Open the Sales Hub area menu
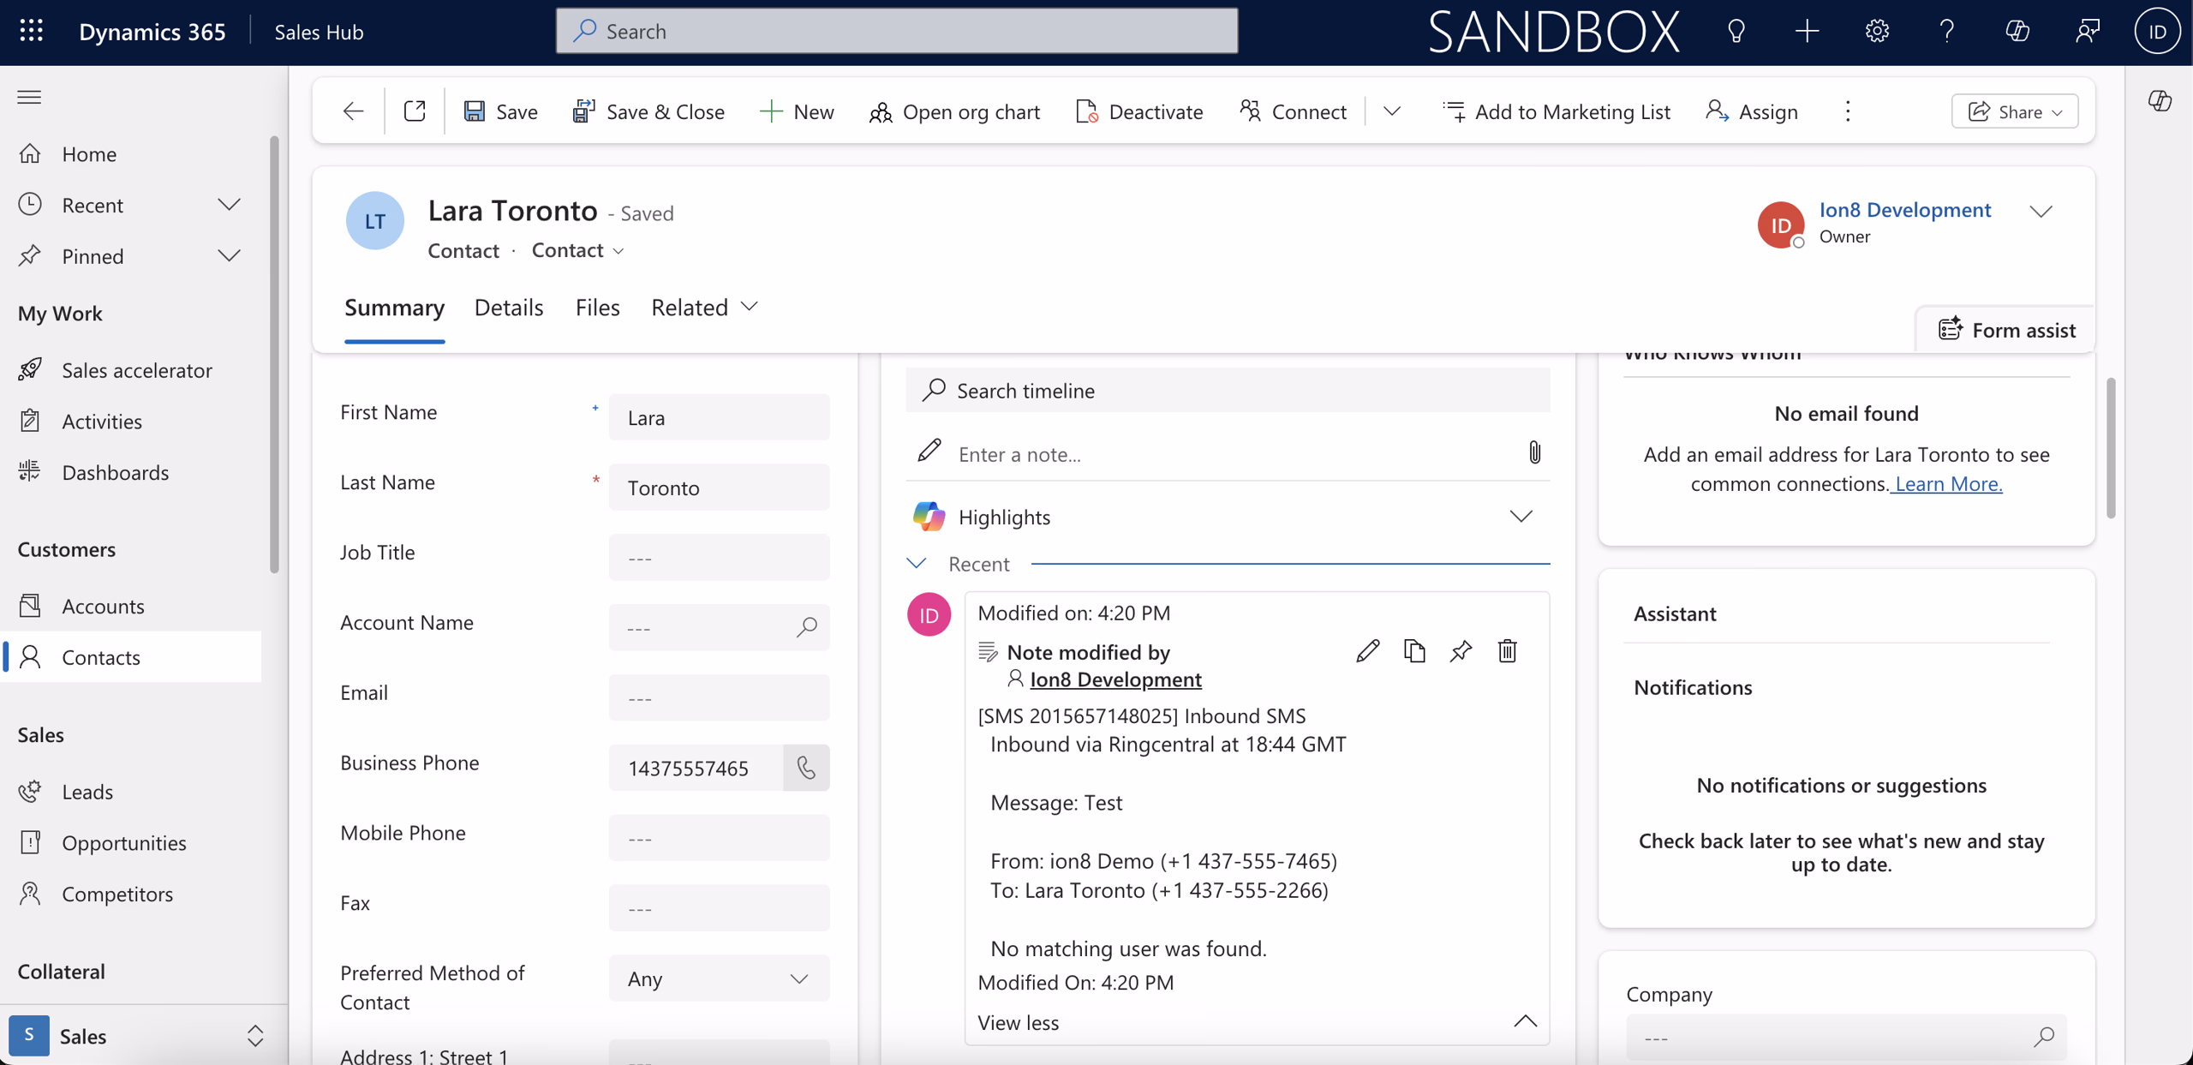The width and height of the screenshot is (2193, 1065). [x=319, y=31]
